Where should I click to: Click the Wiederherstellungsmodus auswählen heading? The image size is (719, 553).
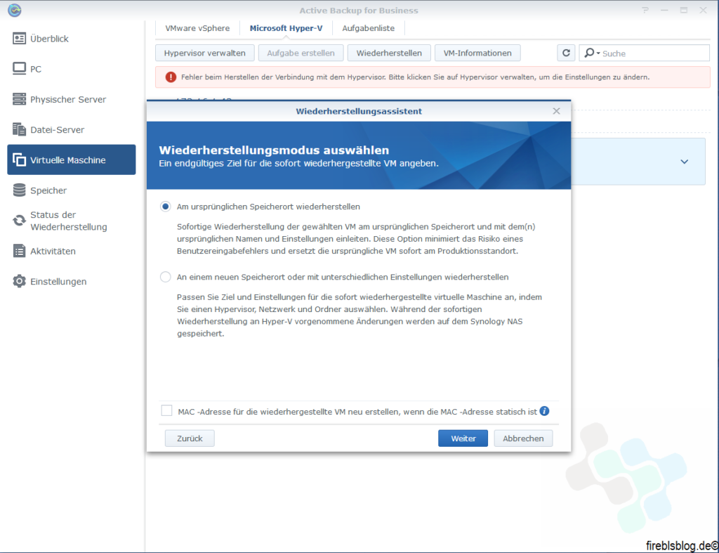pyautogui.click(x=274, y=150)
